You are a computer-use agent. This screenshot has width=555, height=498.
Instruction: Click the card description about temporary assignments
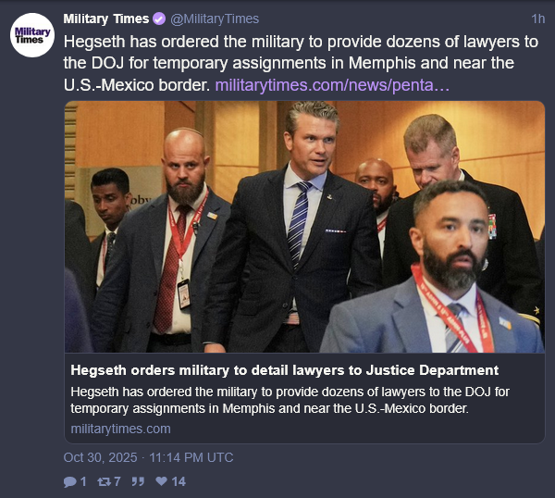pos(290,400)
